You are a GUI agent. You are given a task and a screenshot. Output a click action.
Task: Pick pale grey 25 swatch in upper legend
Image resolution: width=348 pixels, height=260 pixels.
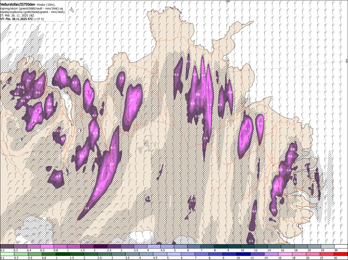tap(328, 246)
